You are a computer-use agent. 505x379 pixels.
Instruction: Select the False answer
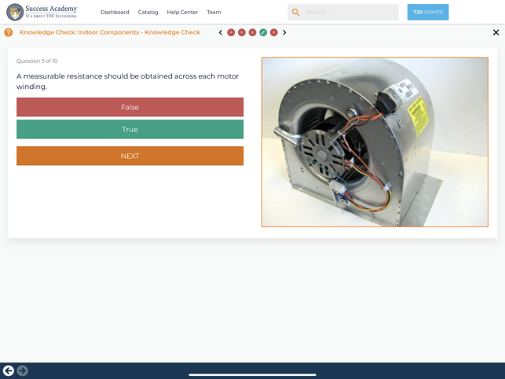(130, 107)
